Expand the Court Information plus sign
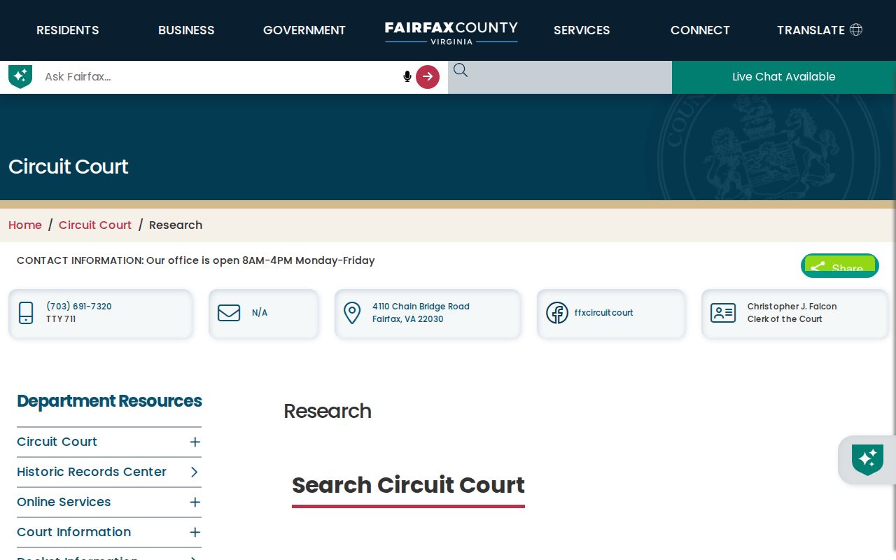This screenshot has width=896, height=560. click(x=195, y=532)
